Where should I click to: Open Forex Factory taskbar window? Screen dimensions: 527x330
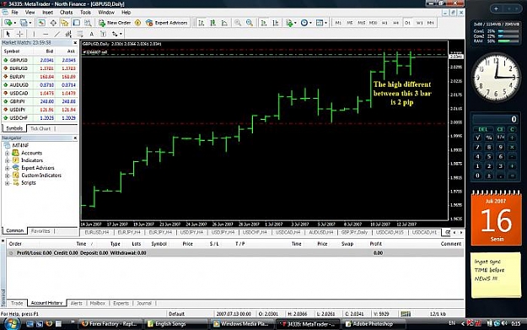pos(110,323)
